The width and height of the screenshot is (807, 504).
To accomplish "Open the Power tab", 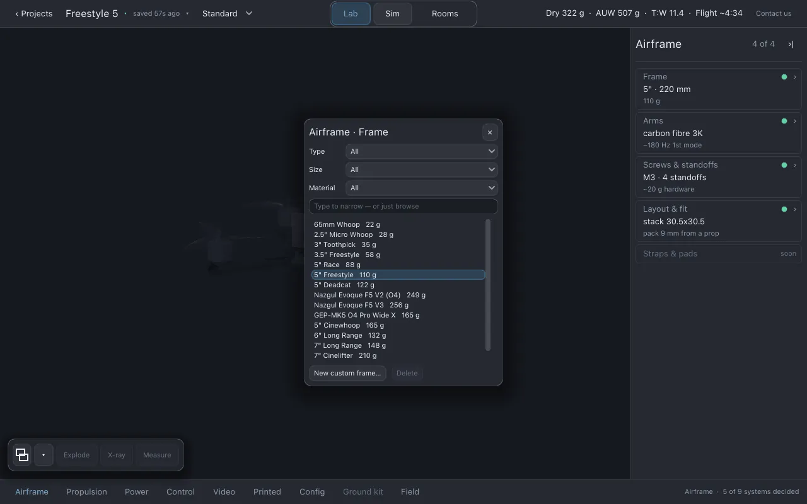I will [x=136, y=492].
